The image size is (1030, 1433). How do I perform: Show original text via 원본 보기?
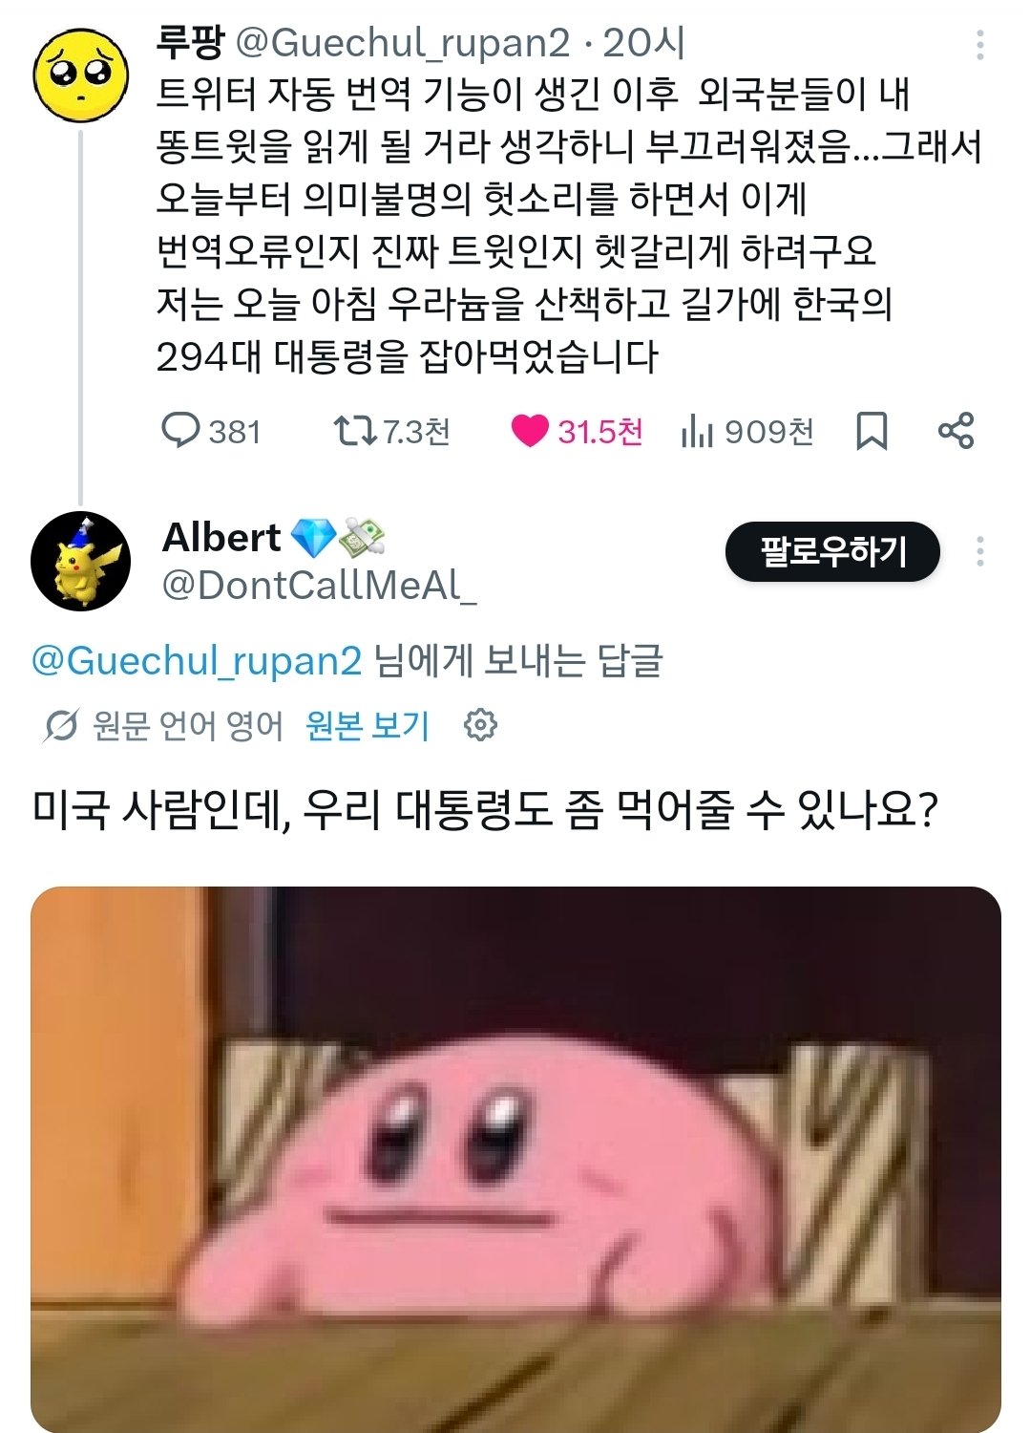pyautogui.click(x=368, y=725)
